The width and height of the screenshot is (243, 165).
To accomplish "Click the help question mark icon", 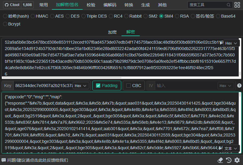I will pyautogui.click(x=239, y=86).
